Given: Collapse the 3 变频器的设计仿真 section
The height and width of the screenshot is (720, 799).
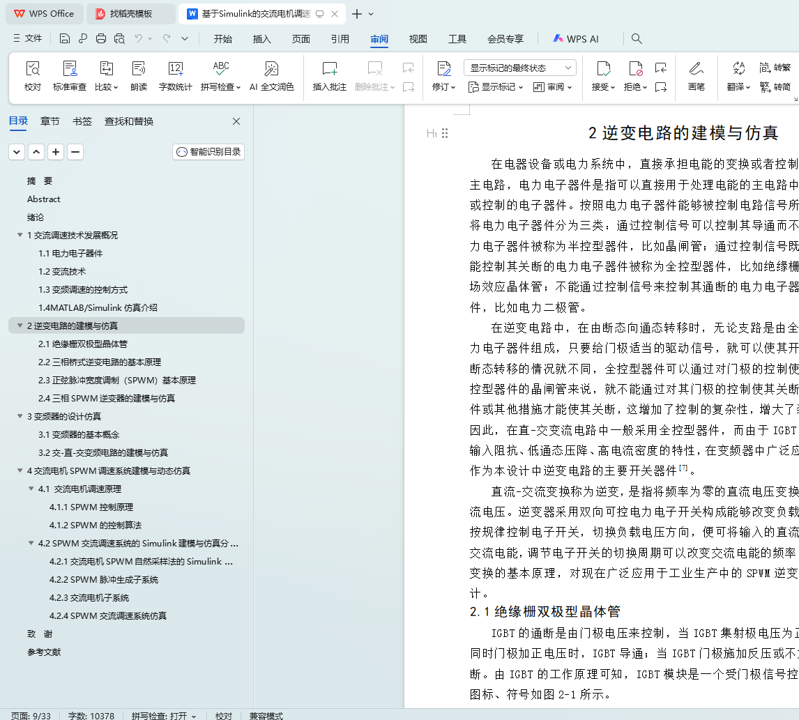Looking at the screenshot, I should click(20, 416).
